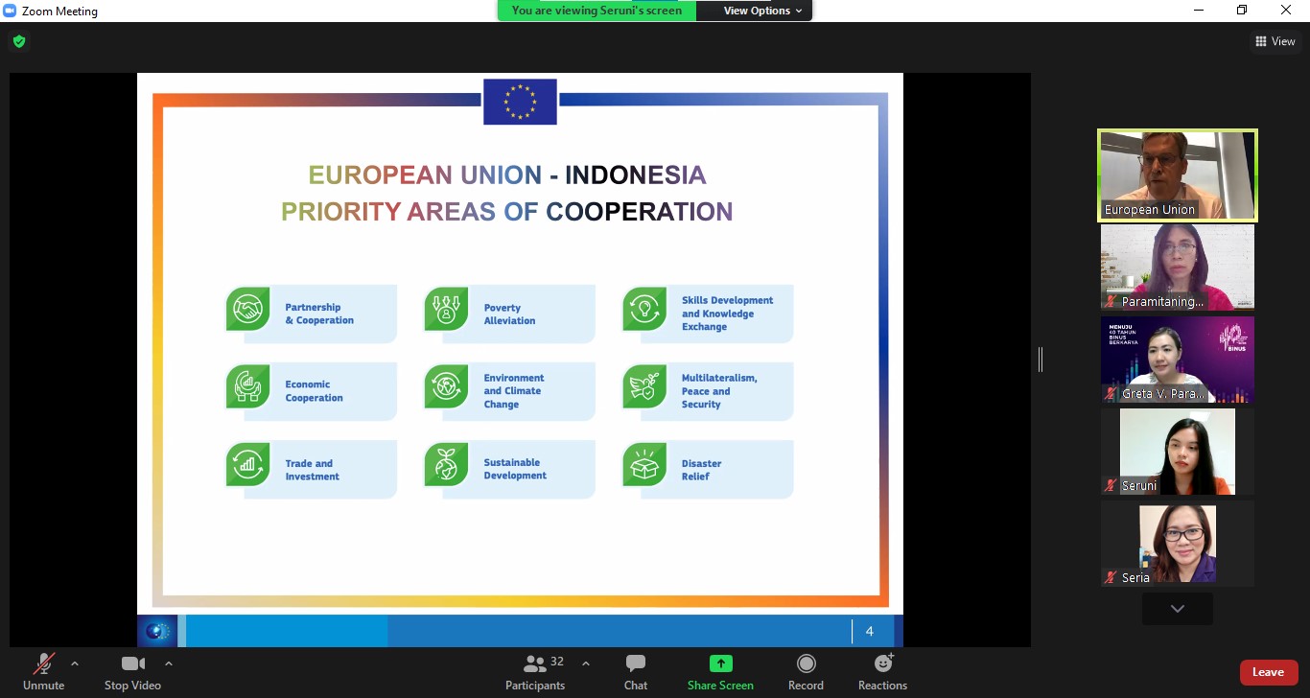
Task: Open the View Options dropdown
Action: [x=762, y=11]
